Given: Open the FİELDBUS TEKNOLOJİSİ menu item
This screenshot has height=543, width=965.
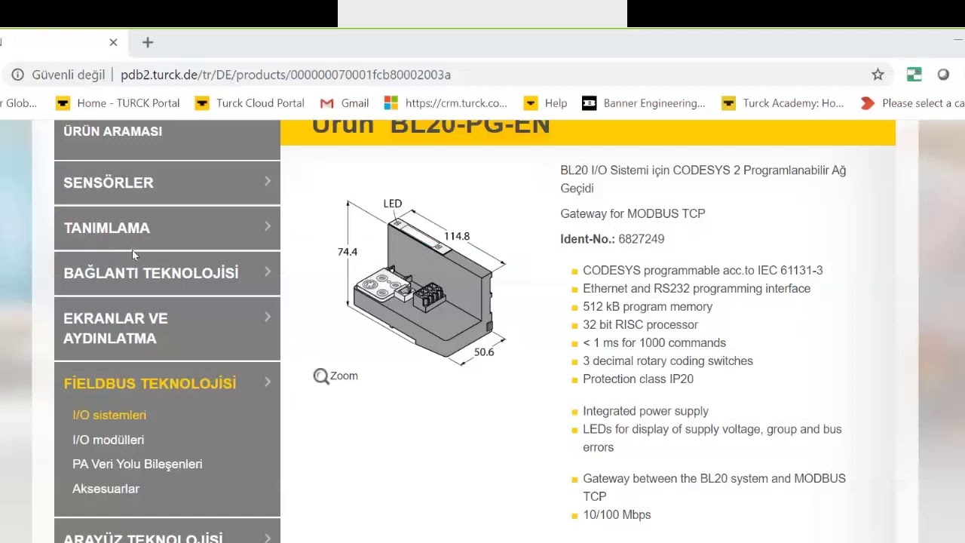Looking at the screenshot, I should [x=150, y=384].
